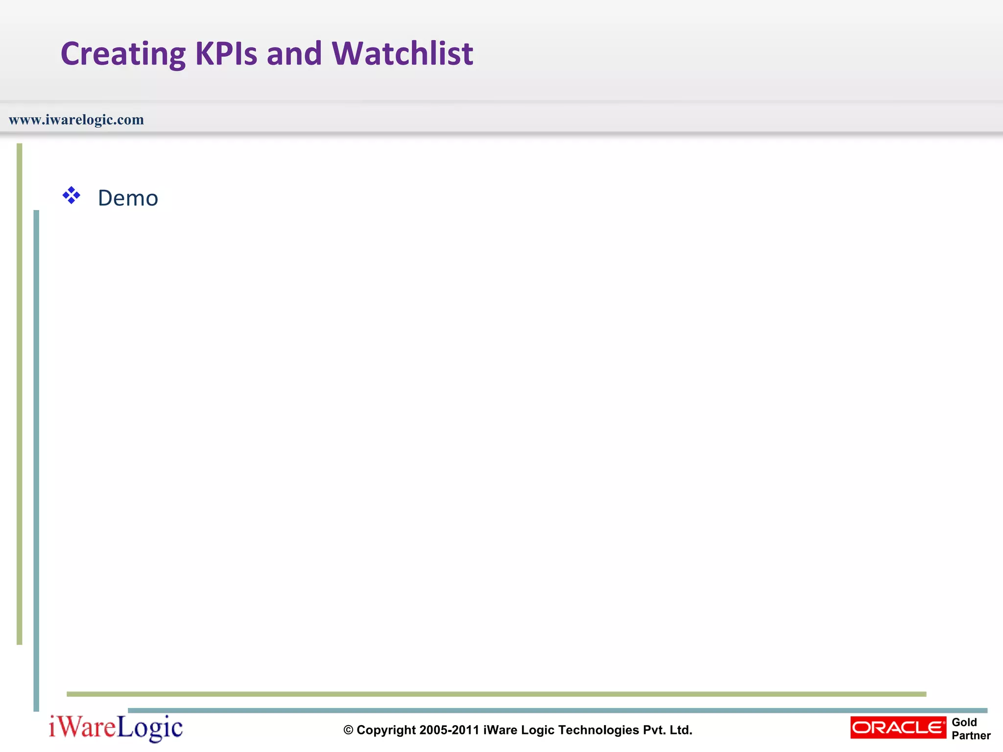Click iWare Logic Technologies in the copyright
The image size is (1003, 752).
561,730
